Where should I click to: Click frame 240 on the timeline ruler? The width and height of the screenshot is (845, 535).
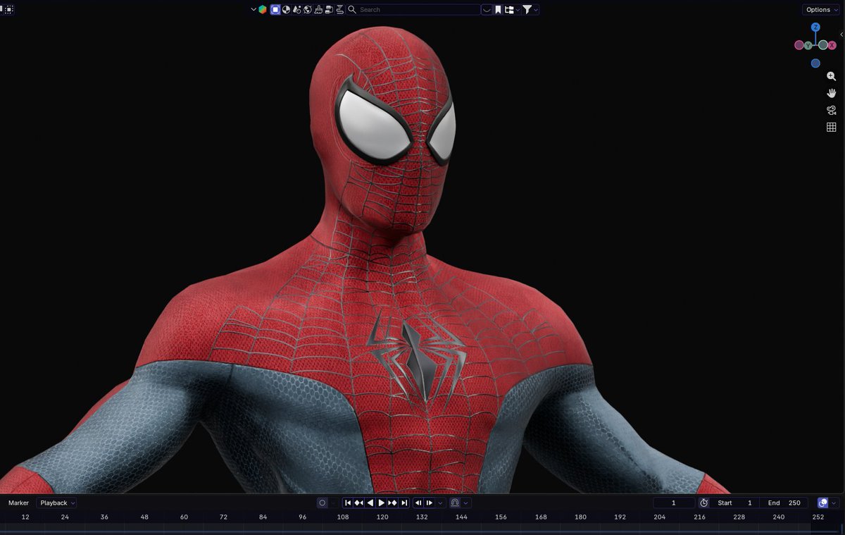pyautogui.click(x=779, y=517)
